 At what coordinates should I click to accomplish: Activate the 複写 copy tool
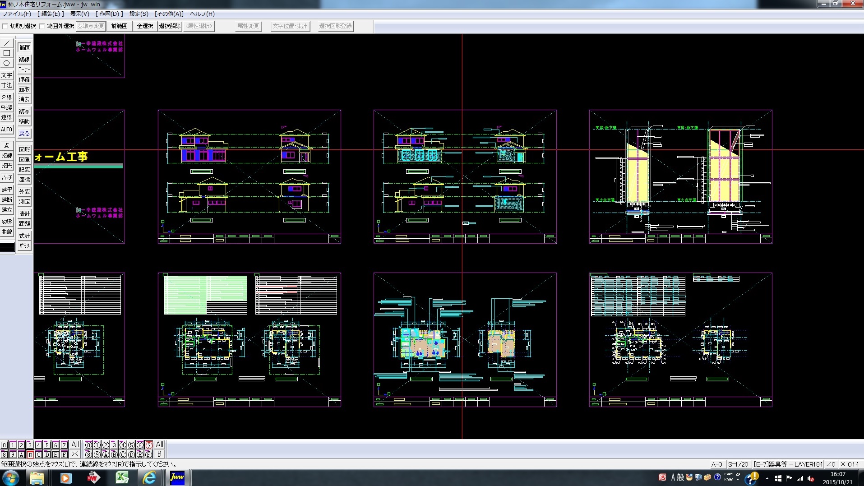(24, 111)
